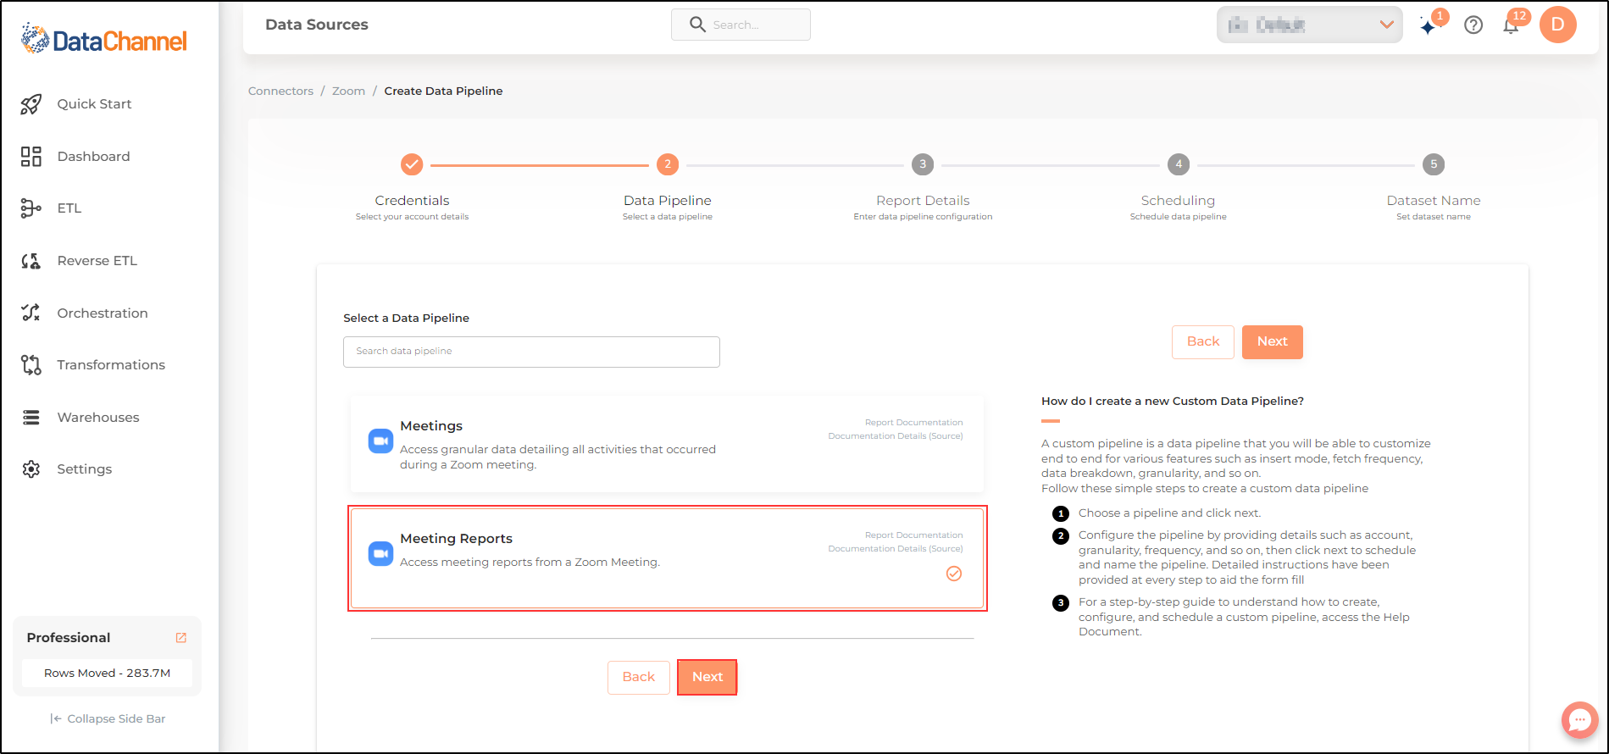Image resolution: width=1609 pixels, height=754 pixels.
Task: Select the Meeting Reports pipeline checkmark
Action: point(954,574)
